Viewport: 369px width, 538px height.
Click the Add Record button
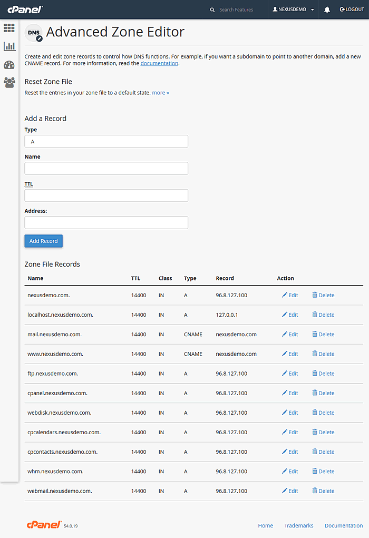[x=43, y=241]
